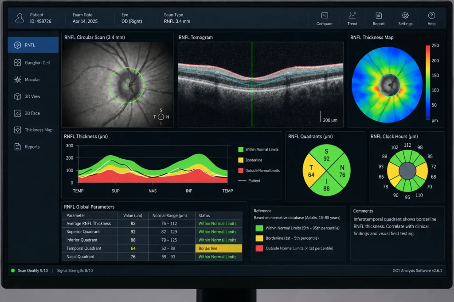Select the Reports document icon
This screenshot has height=302, width=454.
pyautogui.click(x=18, y=147)
